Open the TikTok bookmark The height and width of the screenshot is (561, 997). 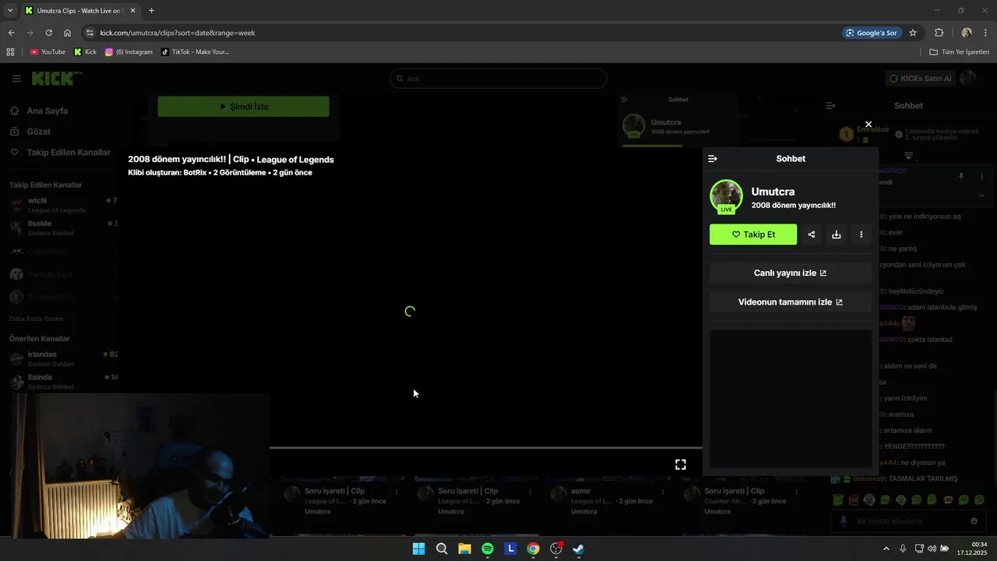pos(195,52)
